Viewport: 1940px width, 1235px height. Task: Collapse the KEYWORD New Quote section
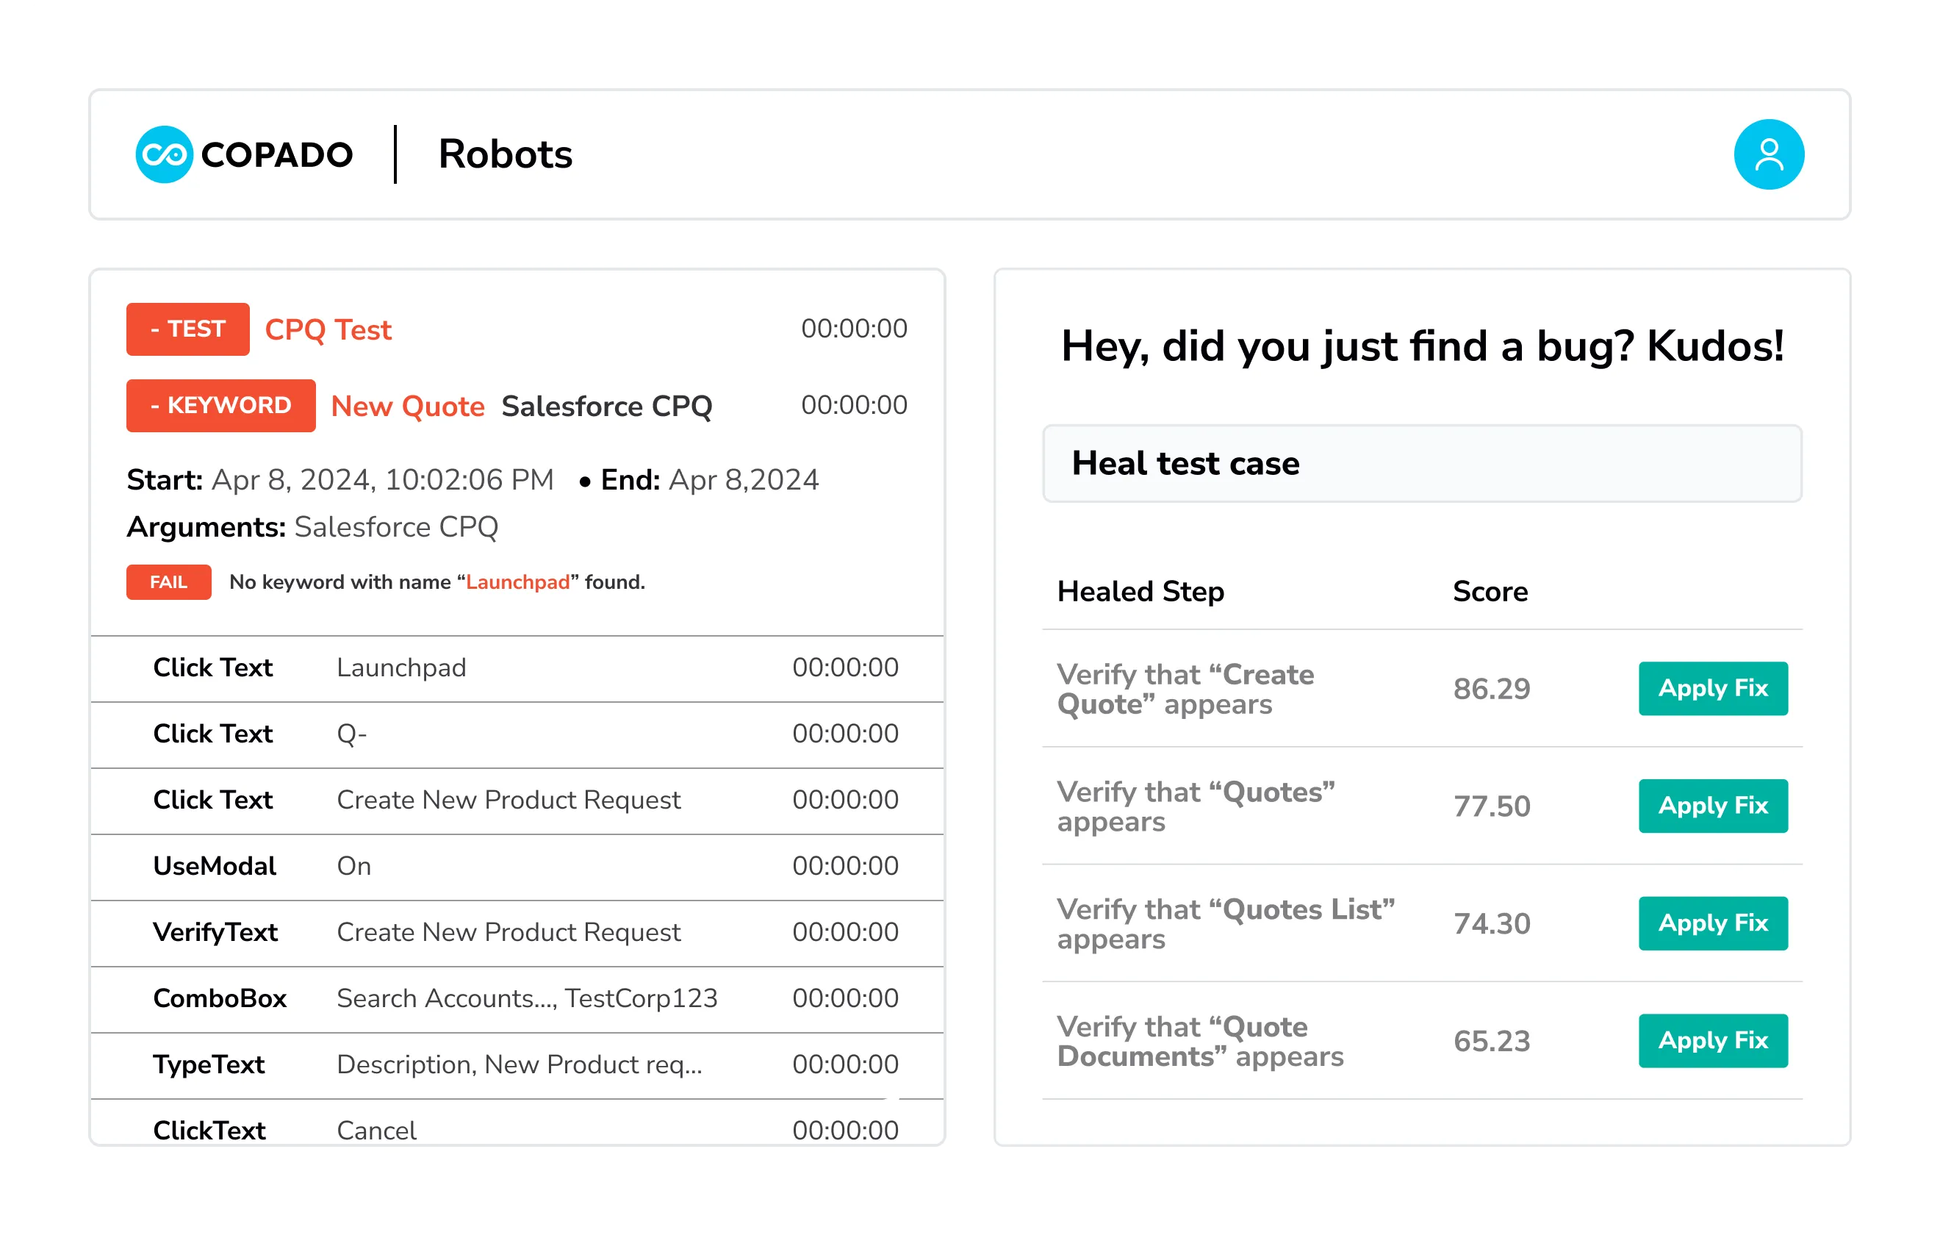pos(220,406)
